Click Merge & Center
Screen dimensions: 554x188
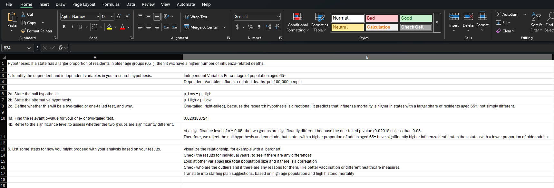(x=201, y=27)
